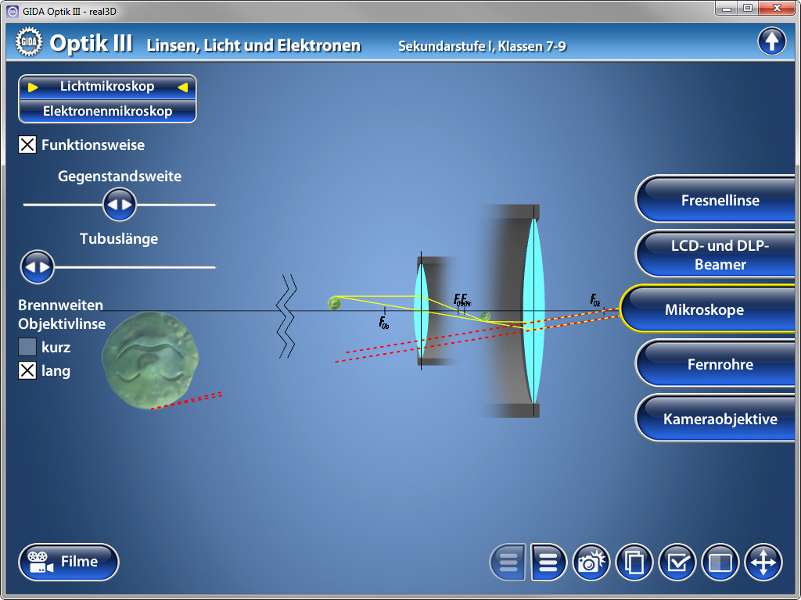Click the up arrow icon in header
The image size is (801, 600).
(x=771, y=41)
